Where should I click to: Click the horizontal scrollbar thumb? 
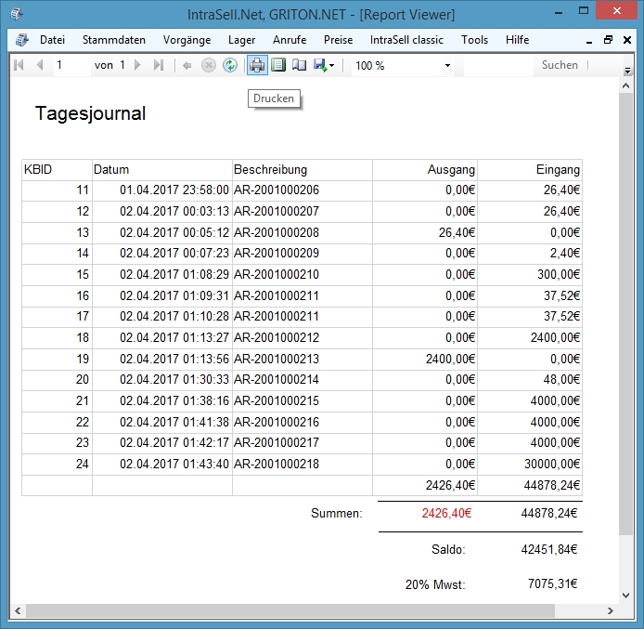click(x=290, y=611)
